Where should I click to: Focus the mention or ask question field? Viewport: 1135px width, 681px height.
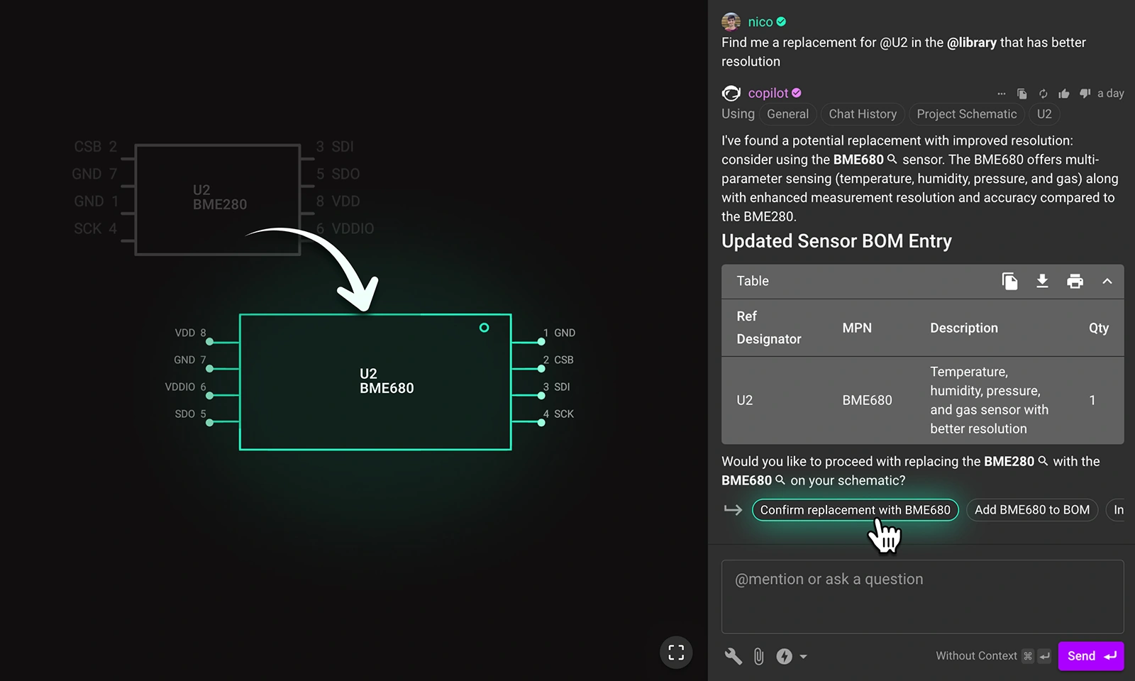point(922,596)
